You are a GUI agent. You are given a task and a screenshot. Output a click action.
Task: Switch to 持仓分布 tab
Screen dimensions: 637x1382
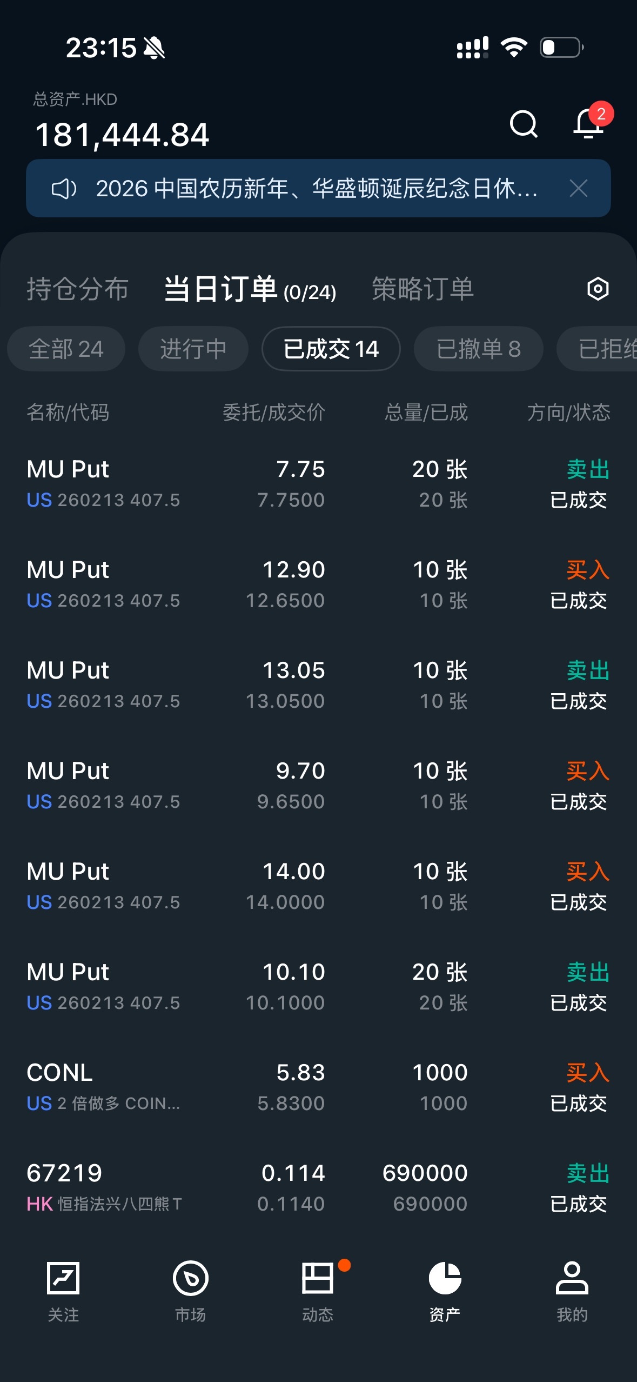pyautogui.click(x=78, y=289)
